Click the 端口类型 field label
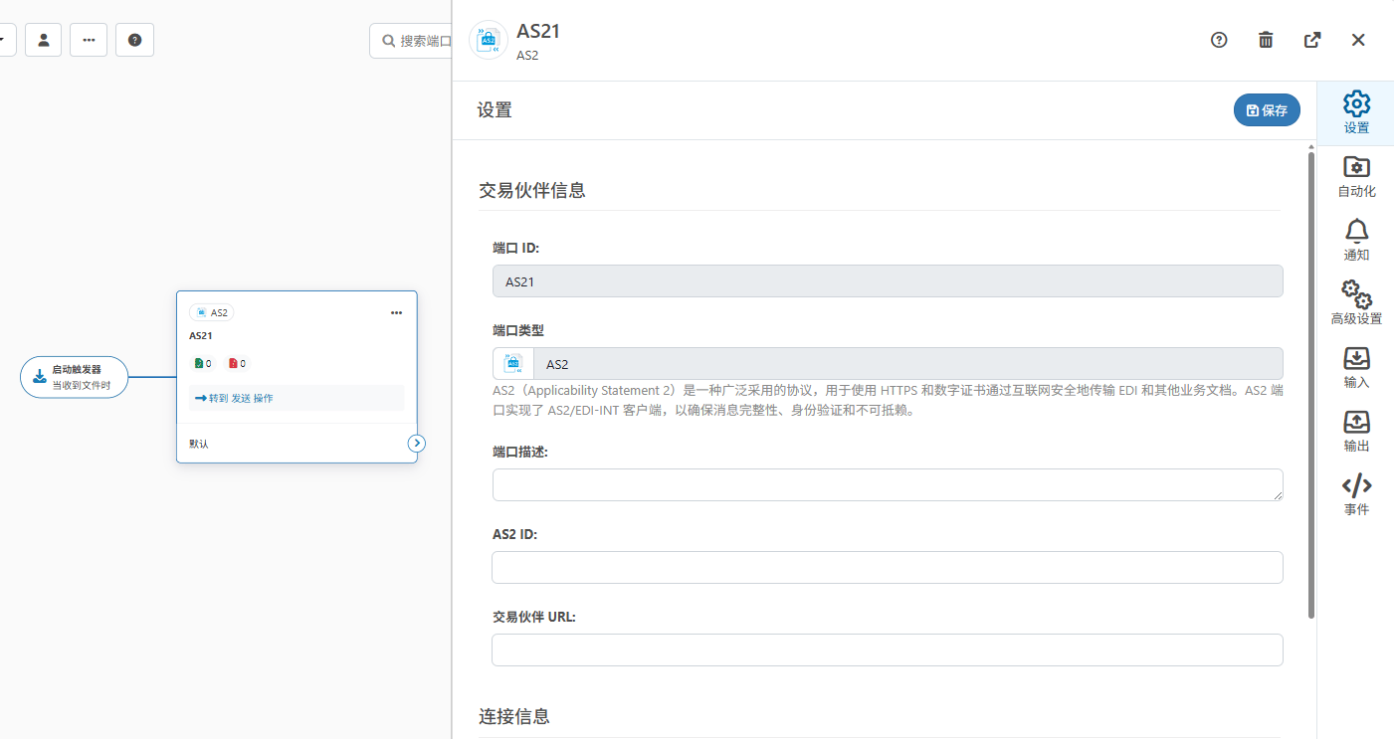This screenshot has height=739, width=1394. point(518,330)
